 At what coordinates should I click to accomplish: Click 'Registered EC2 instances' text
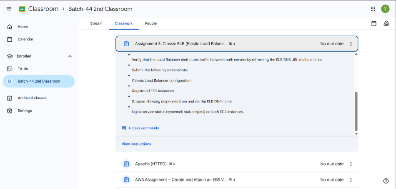click(153, 91)
